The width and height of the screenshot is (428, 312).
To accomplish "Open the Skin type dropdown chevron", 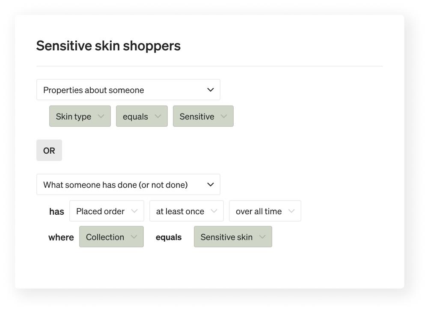I will 102,116.
